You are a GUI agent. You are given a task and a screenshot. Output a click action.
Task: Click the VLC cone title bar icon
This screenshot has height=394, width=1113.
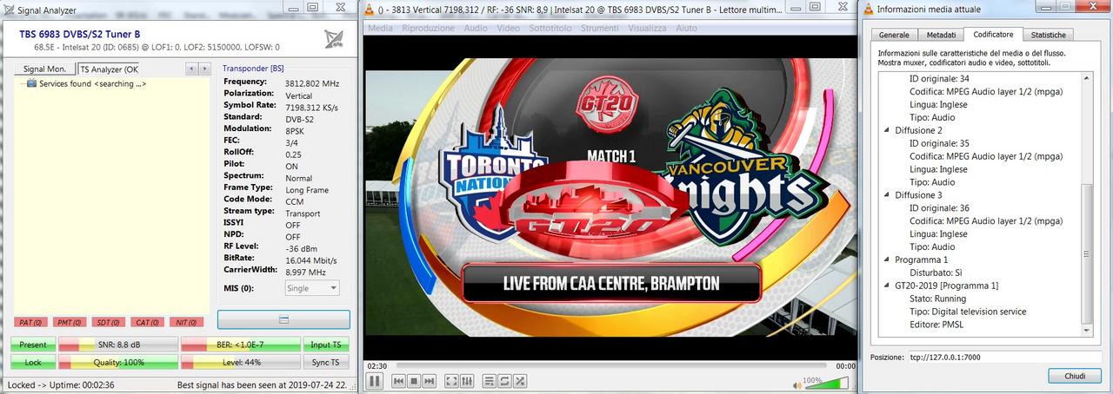click(x=370, y=10)
